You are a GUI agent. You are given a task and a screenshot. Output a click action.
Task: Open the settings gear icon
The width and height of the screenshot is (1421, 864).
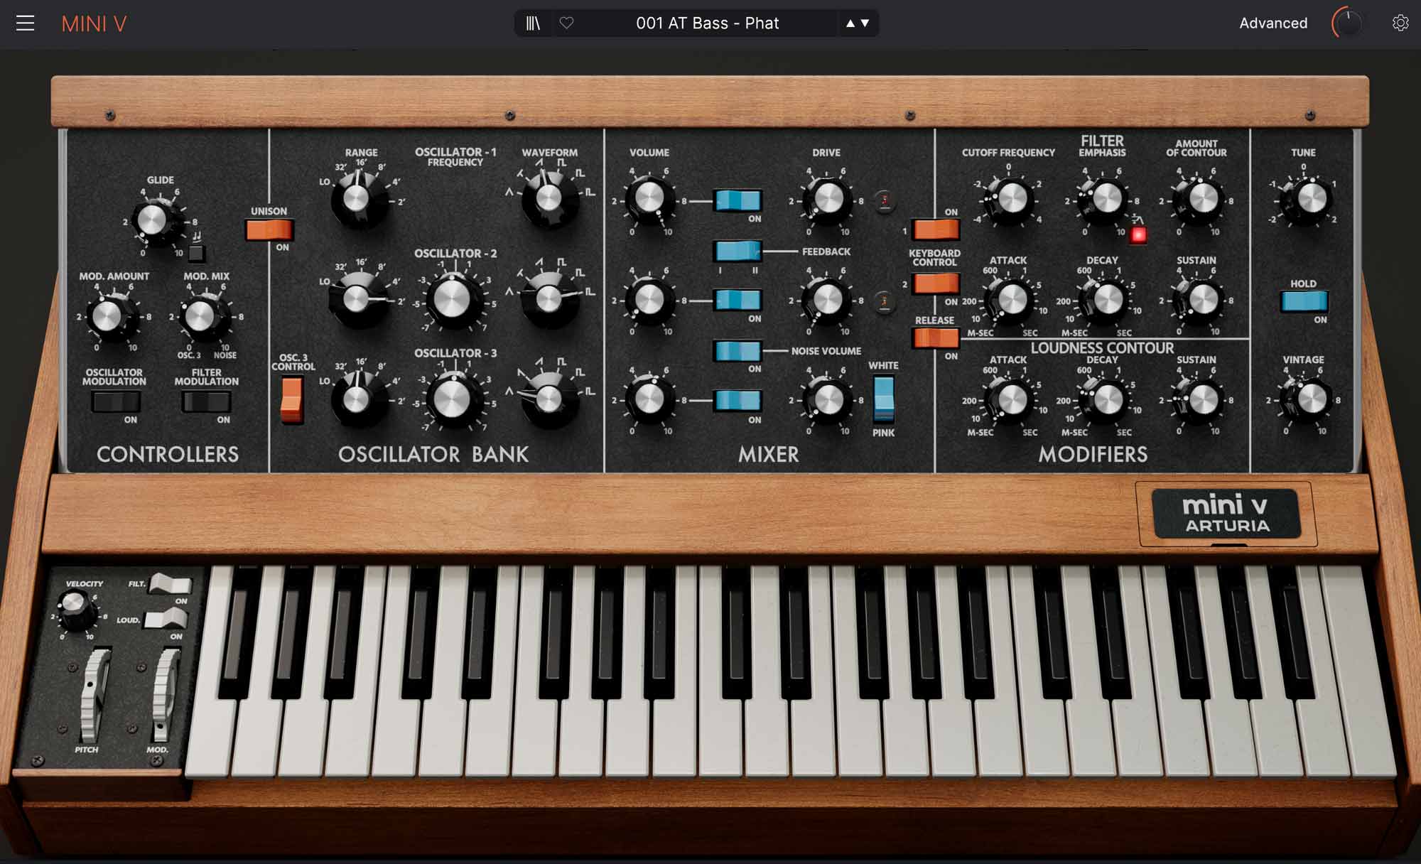(1400, 23)
